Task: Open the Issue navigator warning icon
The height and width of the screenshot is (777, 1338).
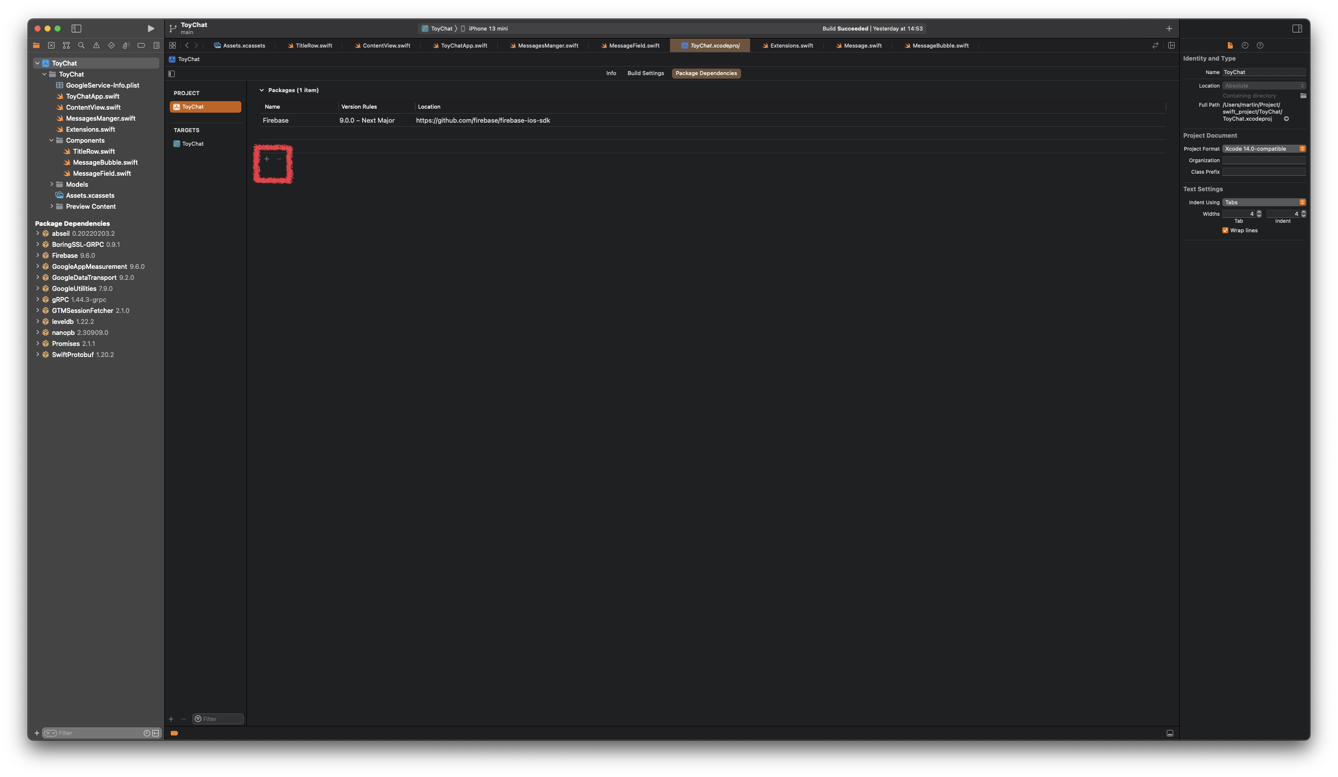Action: [x=96, y=46]
